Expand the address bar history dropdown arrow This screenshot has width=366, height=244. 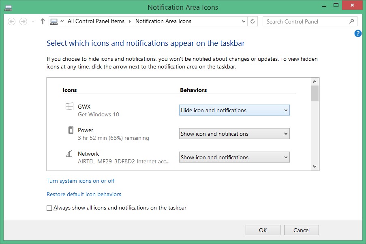coord(244,21)
